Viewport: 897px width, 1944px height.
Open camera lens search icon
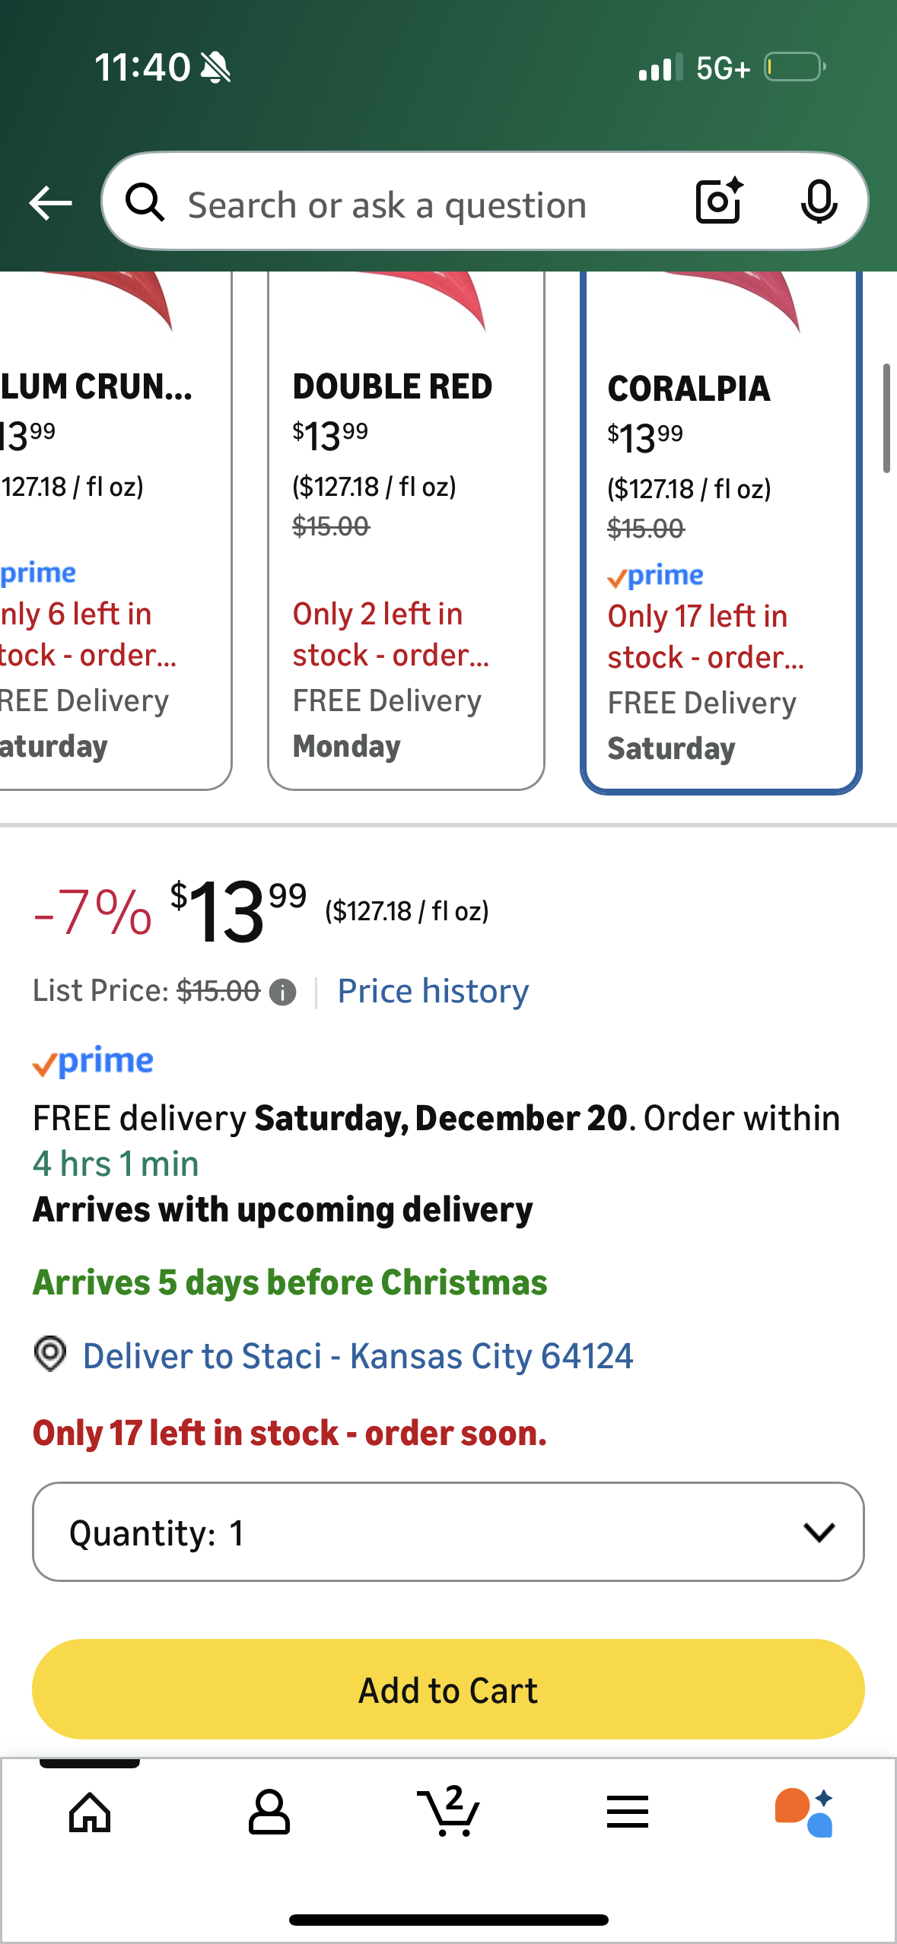click(718, 202)
